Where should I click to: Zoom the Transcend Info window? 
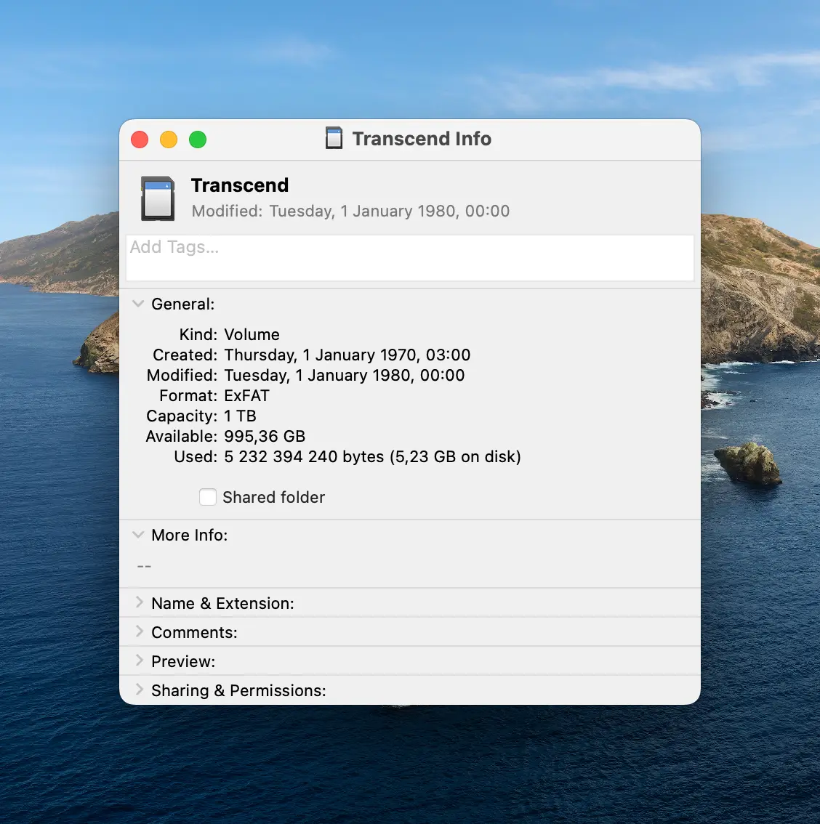coord(198,140)
